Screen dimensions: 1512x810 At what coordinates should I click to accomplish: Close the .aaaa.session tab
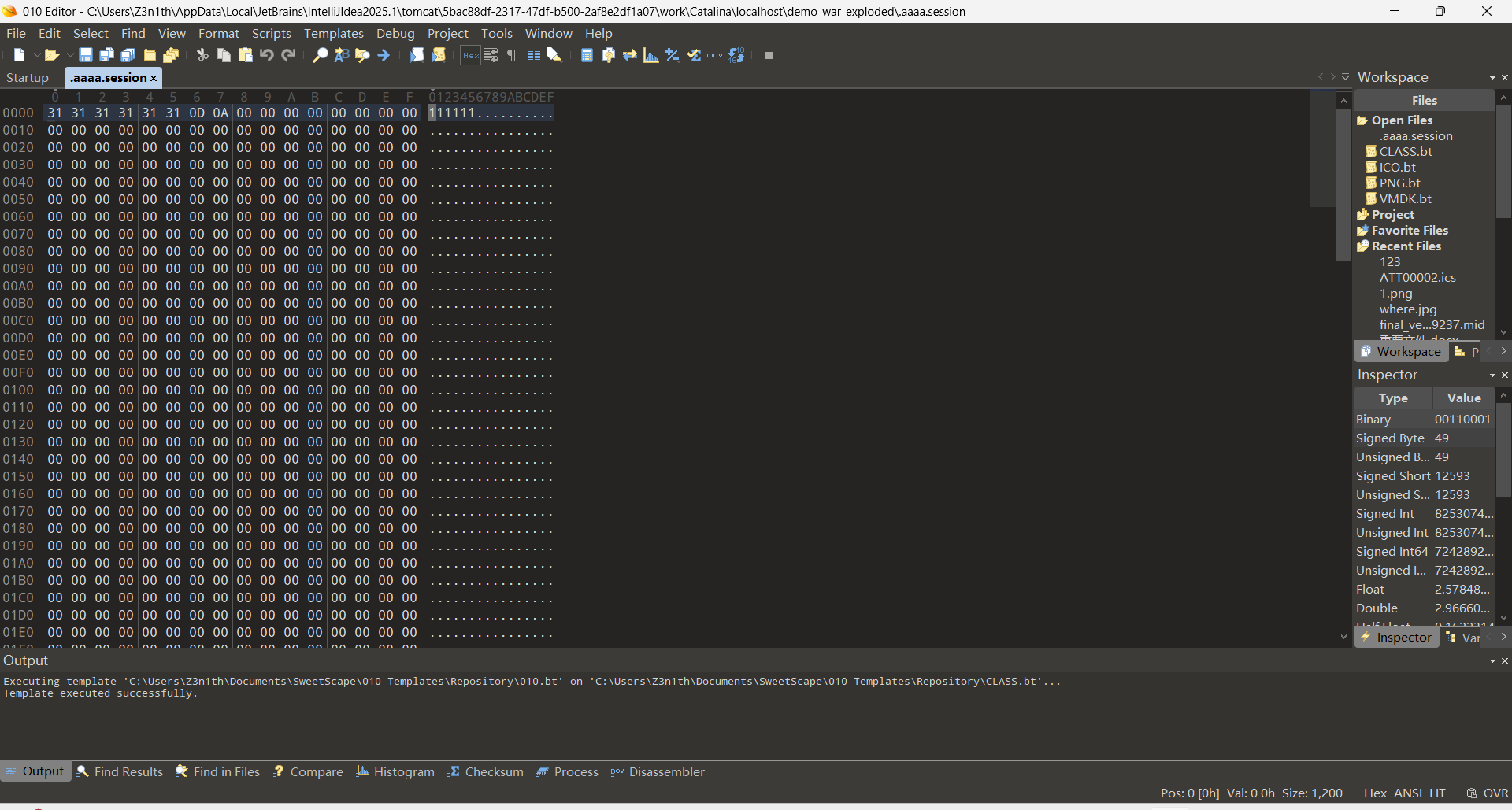tap(154, 78)
